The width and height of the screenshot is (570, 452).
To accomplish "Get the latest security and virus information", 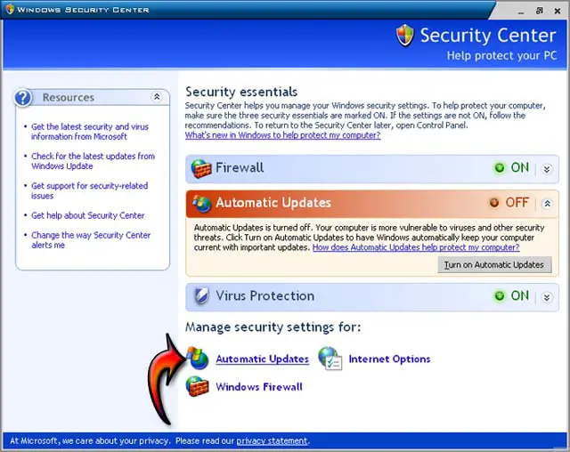I will 90,132.
